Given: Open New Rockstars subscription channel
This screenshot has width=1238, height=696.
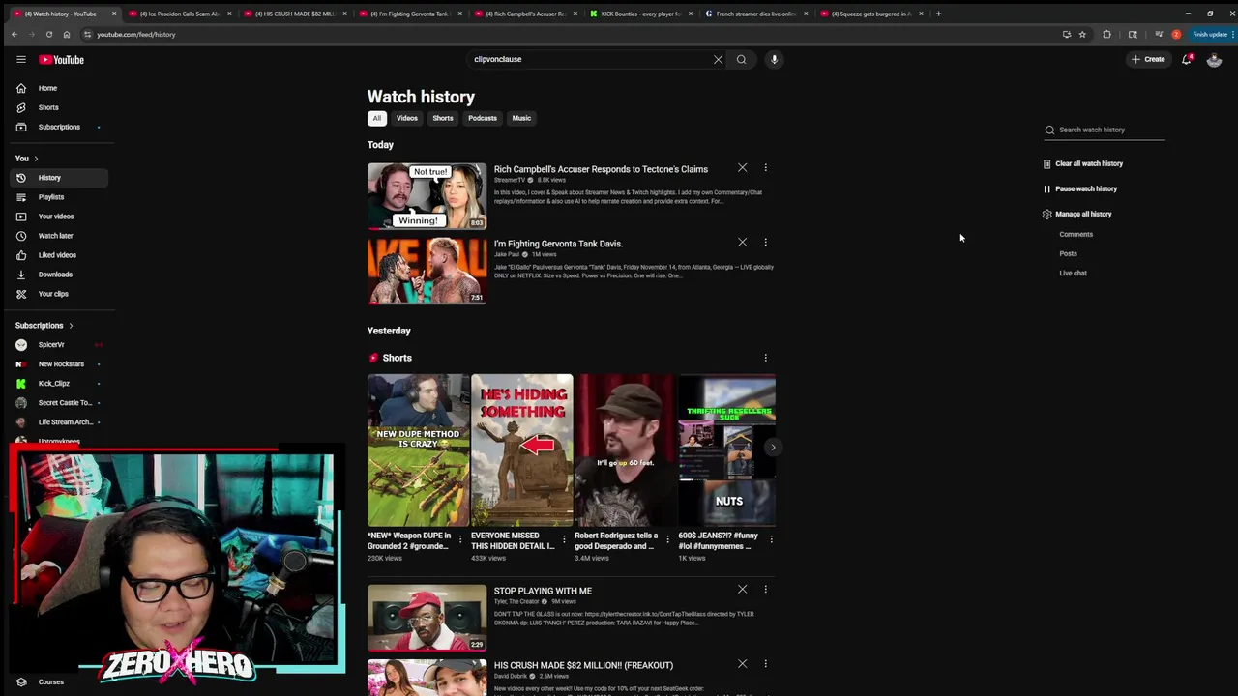Looking at the screenshot, I should (x=57, y=364).
